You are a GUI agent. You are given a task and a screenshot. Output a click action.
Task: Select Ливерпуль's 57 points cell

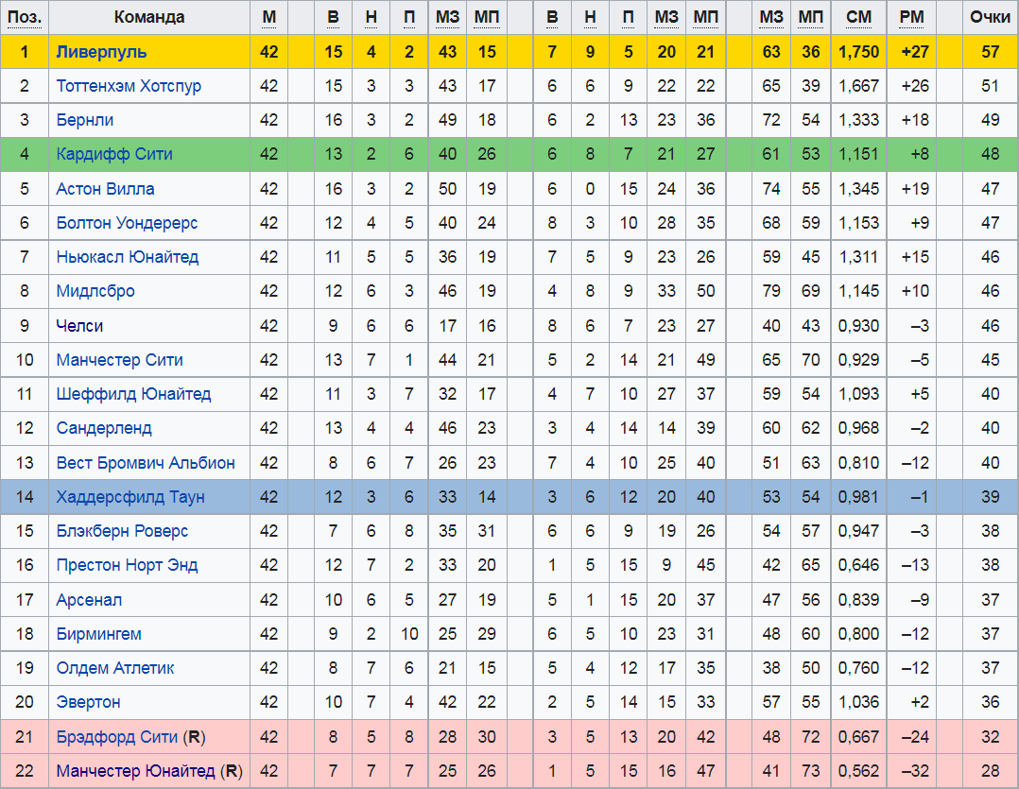coord(991,52)
